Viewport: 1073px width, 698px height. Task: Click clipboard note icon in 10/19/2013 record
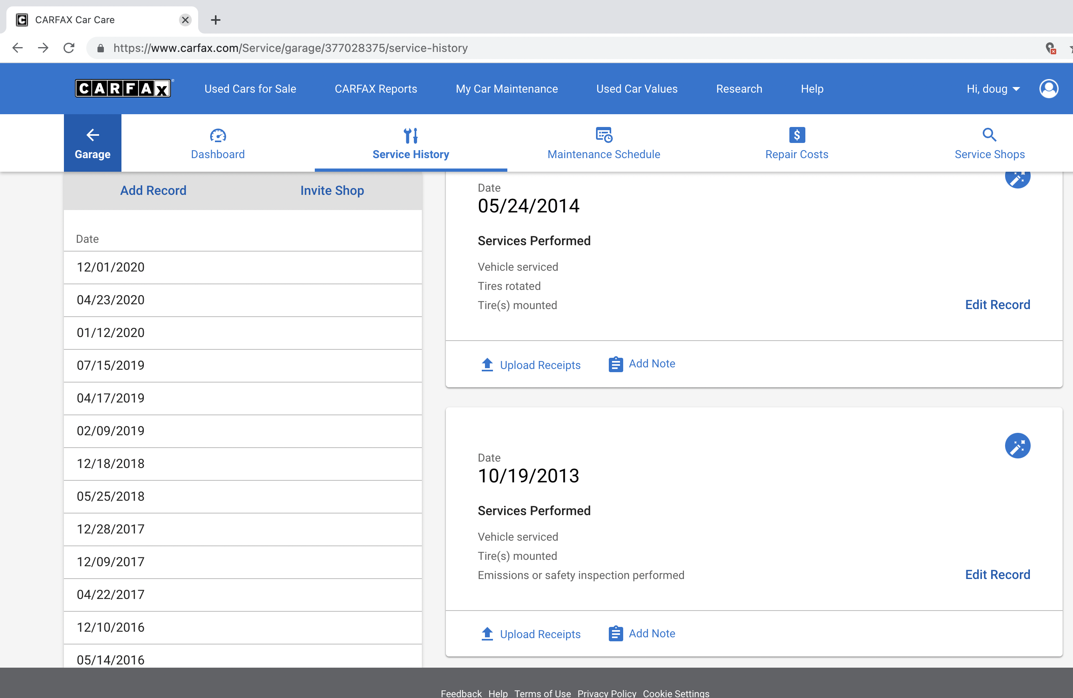pyautogui.click(x=615, y=634)
